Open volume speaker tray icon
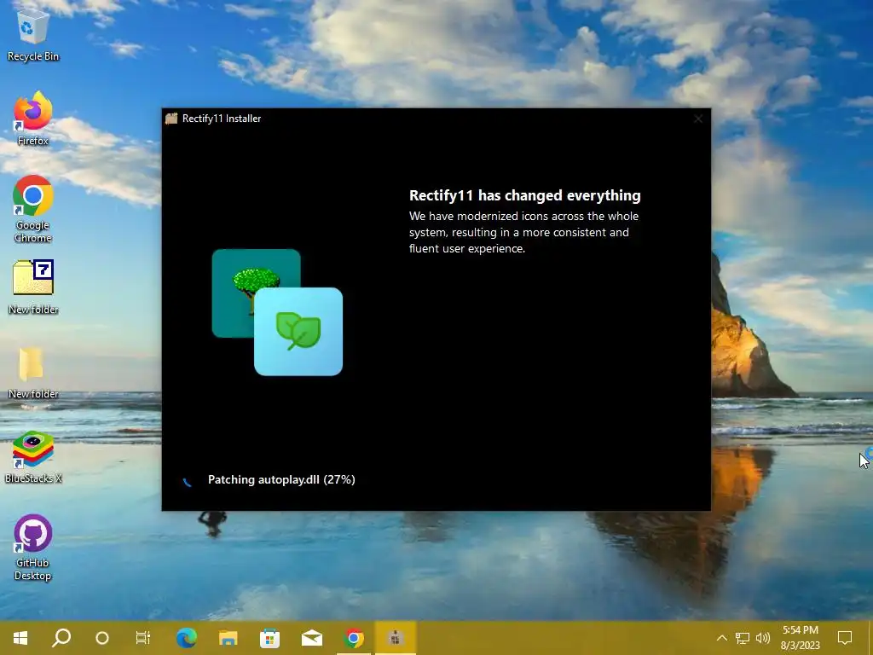This screenshot has height=655, width=873. (763, 638)
